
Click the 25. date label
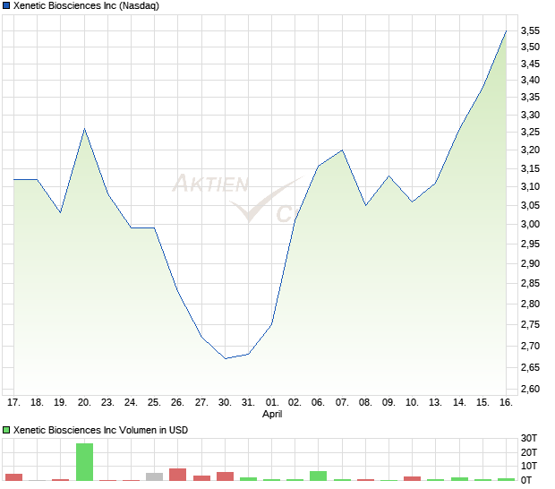(x=154, y=403)
